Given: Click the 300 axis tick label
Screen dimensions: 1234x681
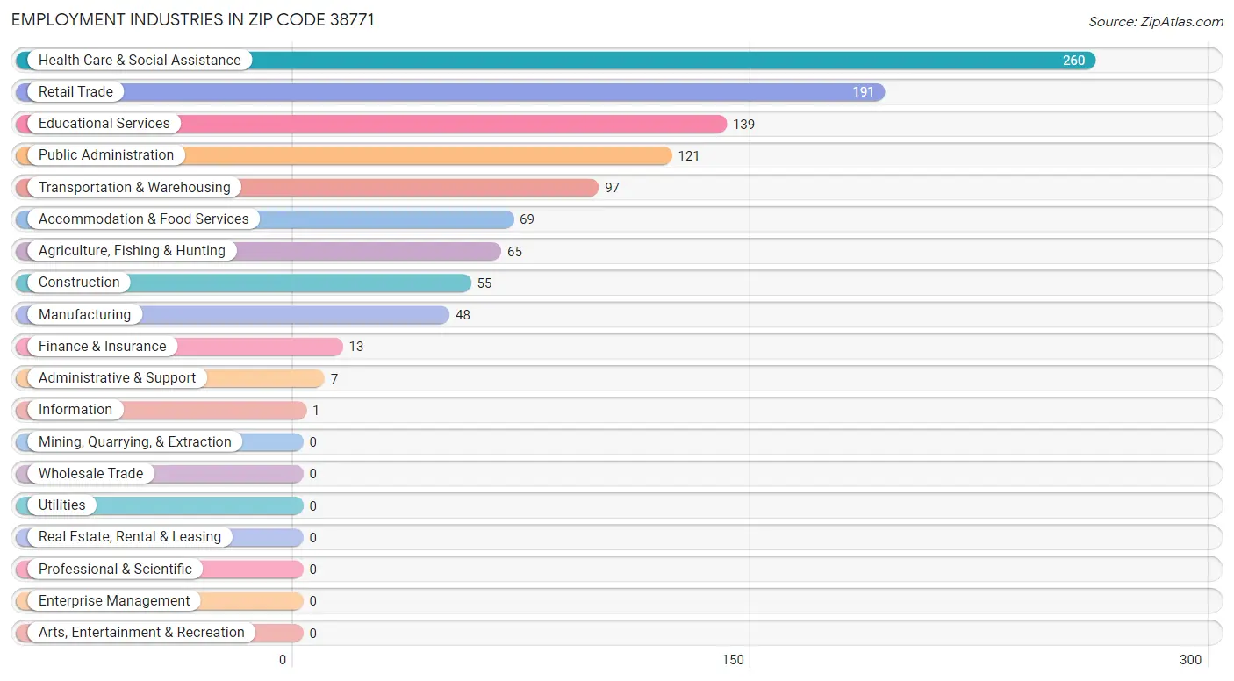Looking at the screenshot, I should pos(1190,660).
